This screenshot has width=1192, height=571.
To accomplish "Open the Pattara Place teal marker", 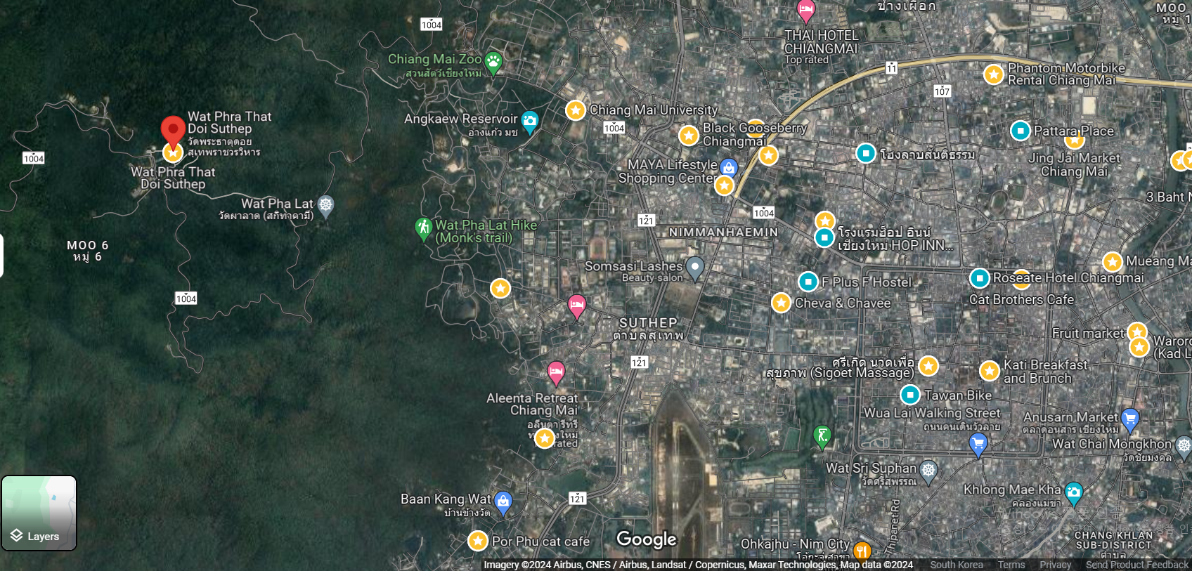I will click(1020, 131).
